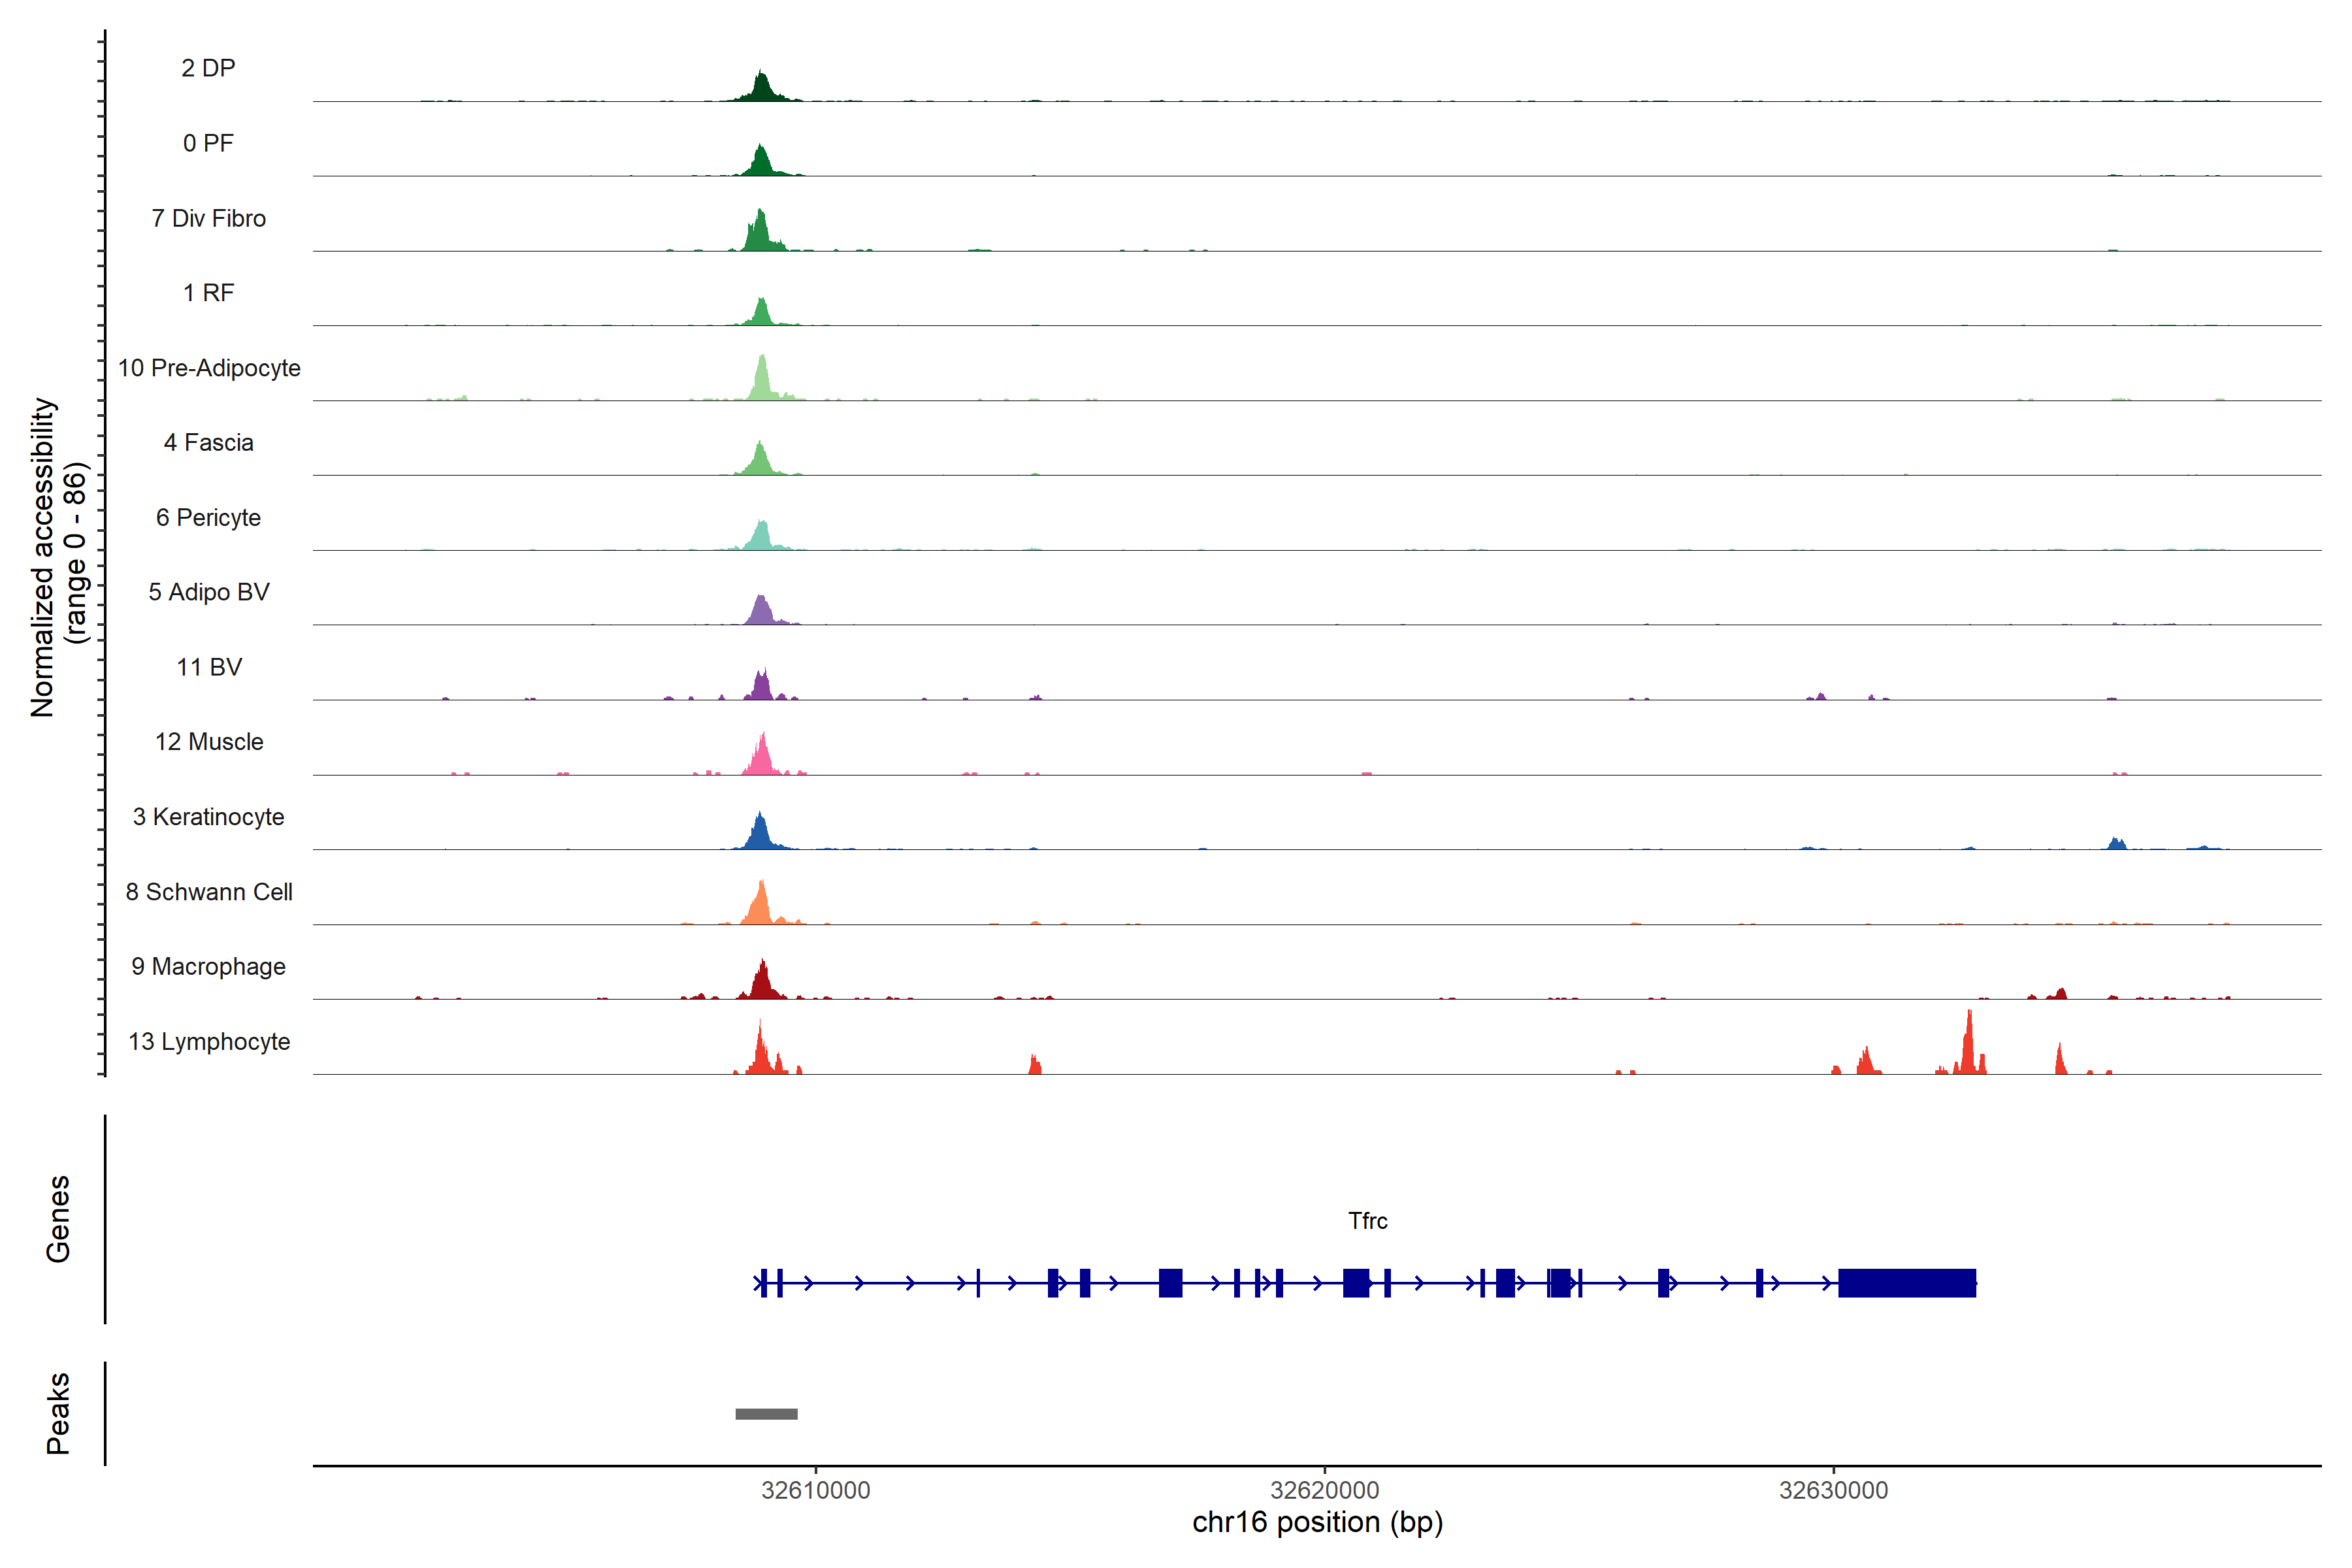Click the chr16 position (bp) axis title
The image size is (2352, 1568).
[x=1317, y=1523]
